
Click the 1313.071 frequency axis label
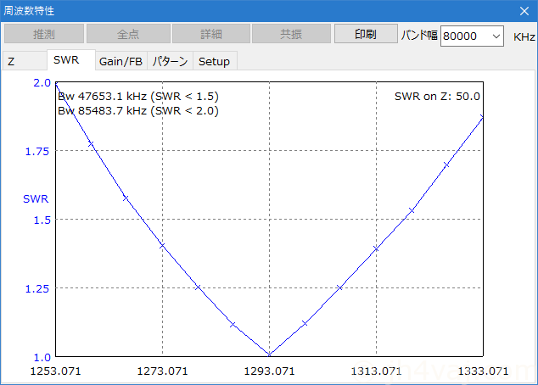(x=376, y=371)
